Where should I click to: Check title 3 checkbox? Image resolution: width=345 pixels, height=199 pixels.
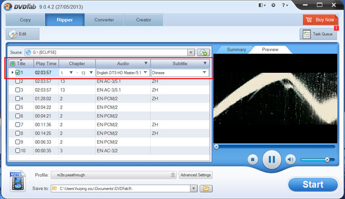pyautogui.click(x=18, y=90)
